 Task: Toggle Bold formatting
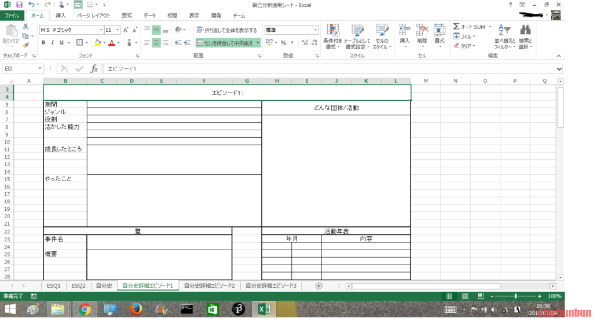coord(44,43)
